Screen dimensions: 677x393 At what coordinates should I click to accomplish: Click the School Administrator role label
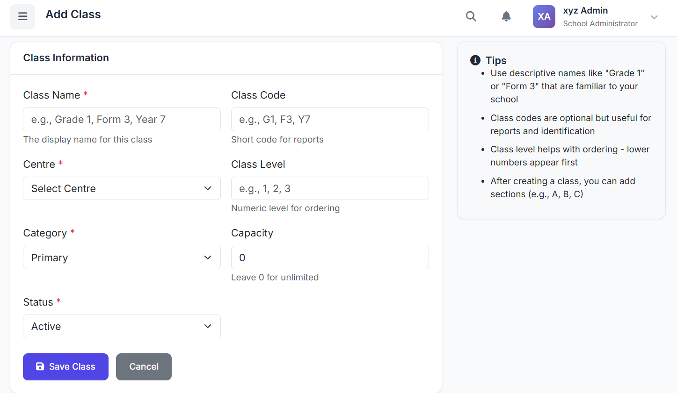click(600, 24)
